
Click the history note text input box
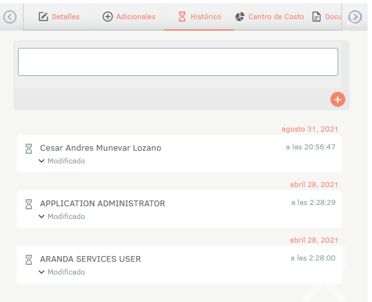tap(178, 62)
